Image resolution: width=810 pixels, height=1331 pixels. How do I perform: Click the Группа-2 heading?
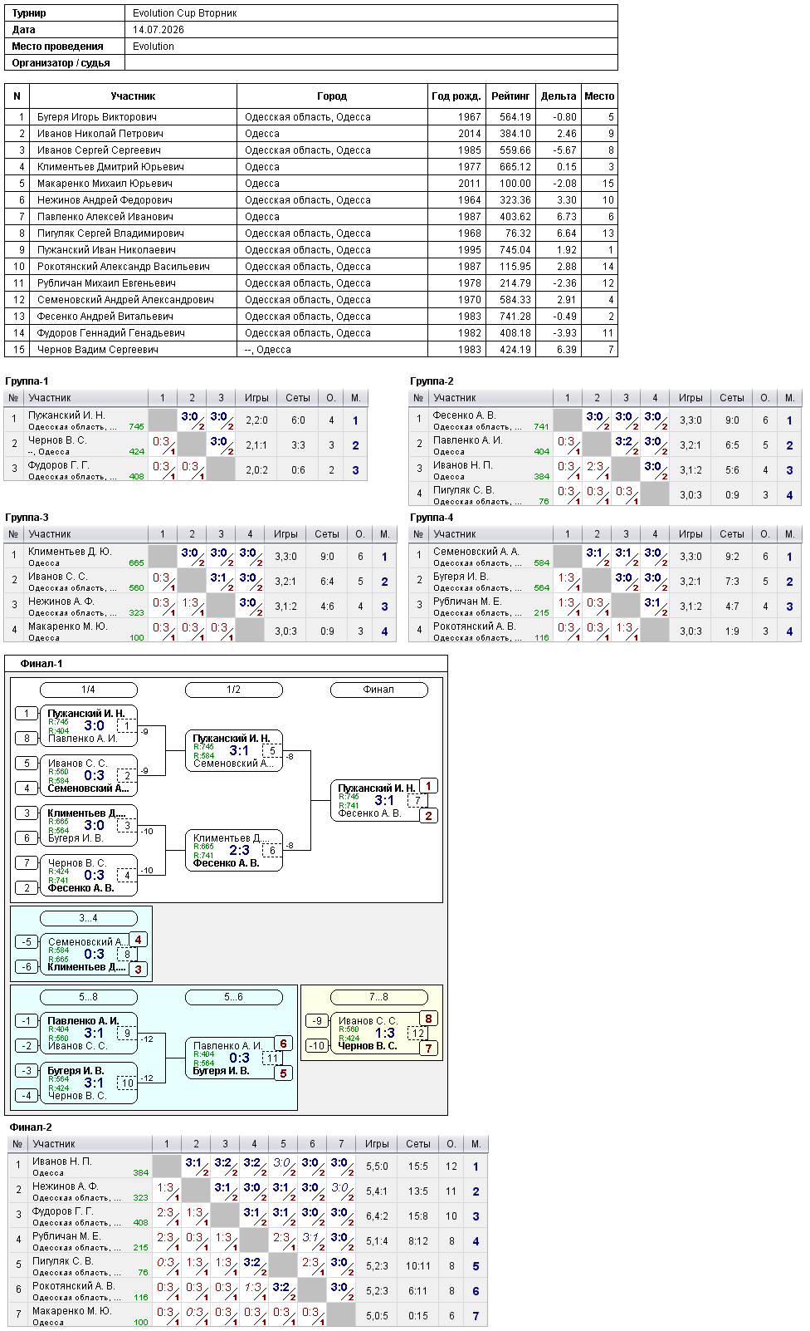point(432,381)
